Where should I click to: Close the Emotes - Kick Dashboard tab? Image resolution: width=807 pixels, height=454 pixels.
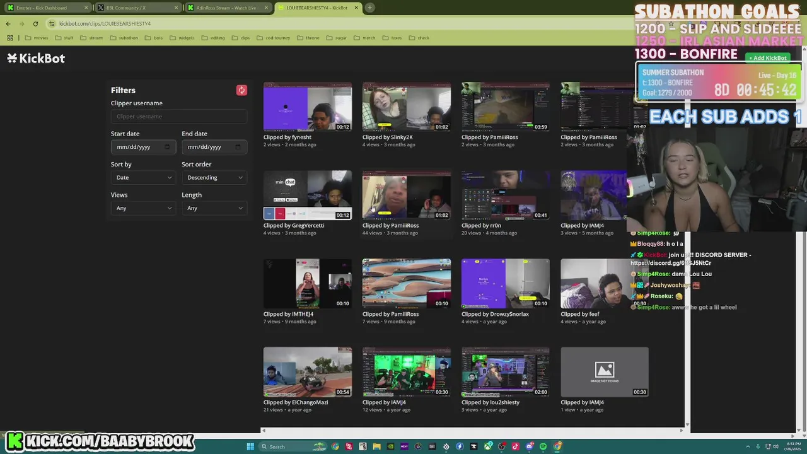click(86, 8)
